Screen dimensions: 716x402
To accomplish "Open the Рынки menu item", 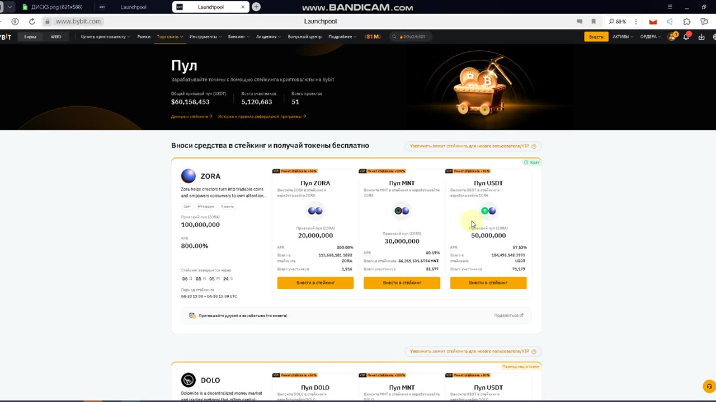I will point(144,37).
